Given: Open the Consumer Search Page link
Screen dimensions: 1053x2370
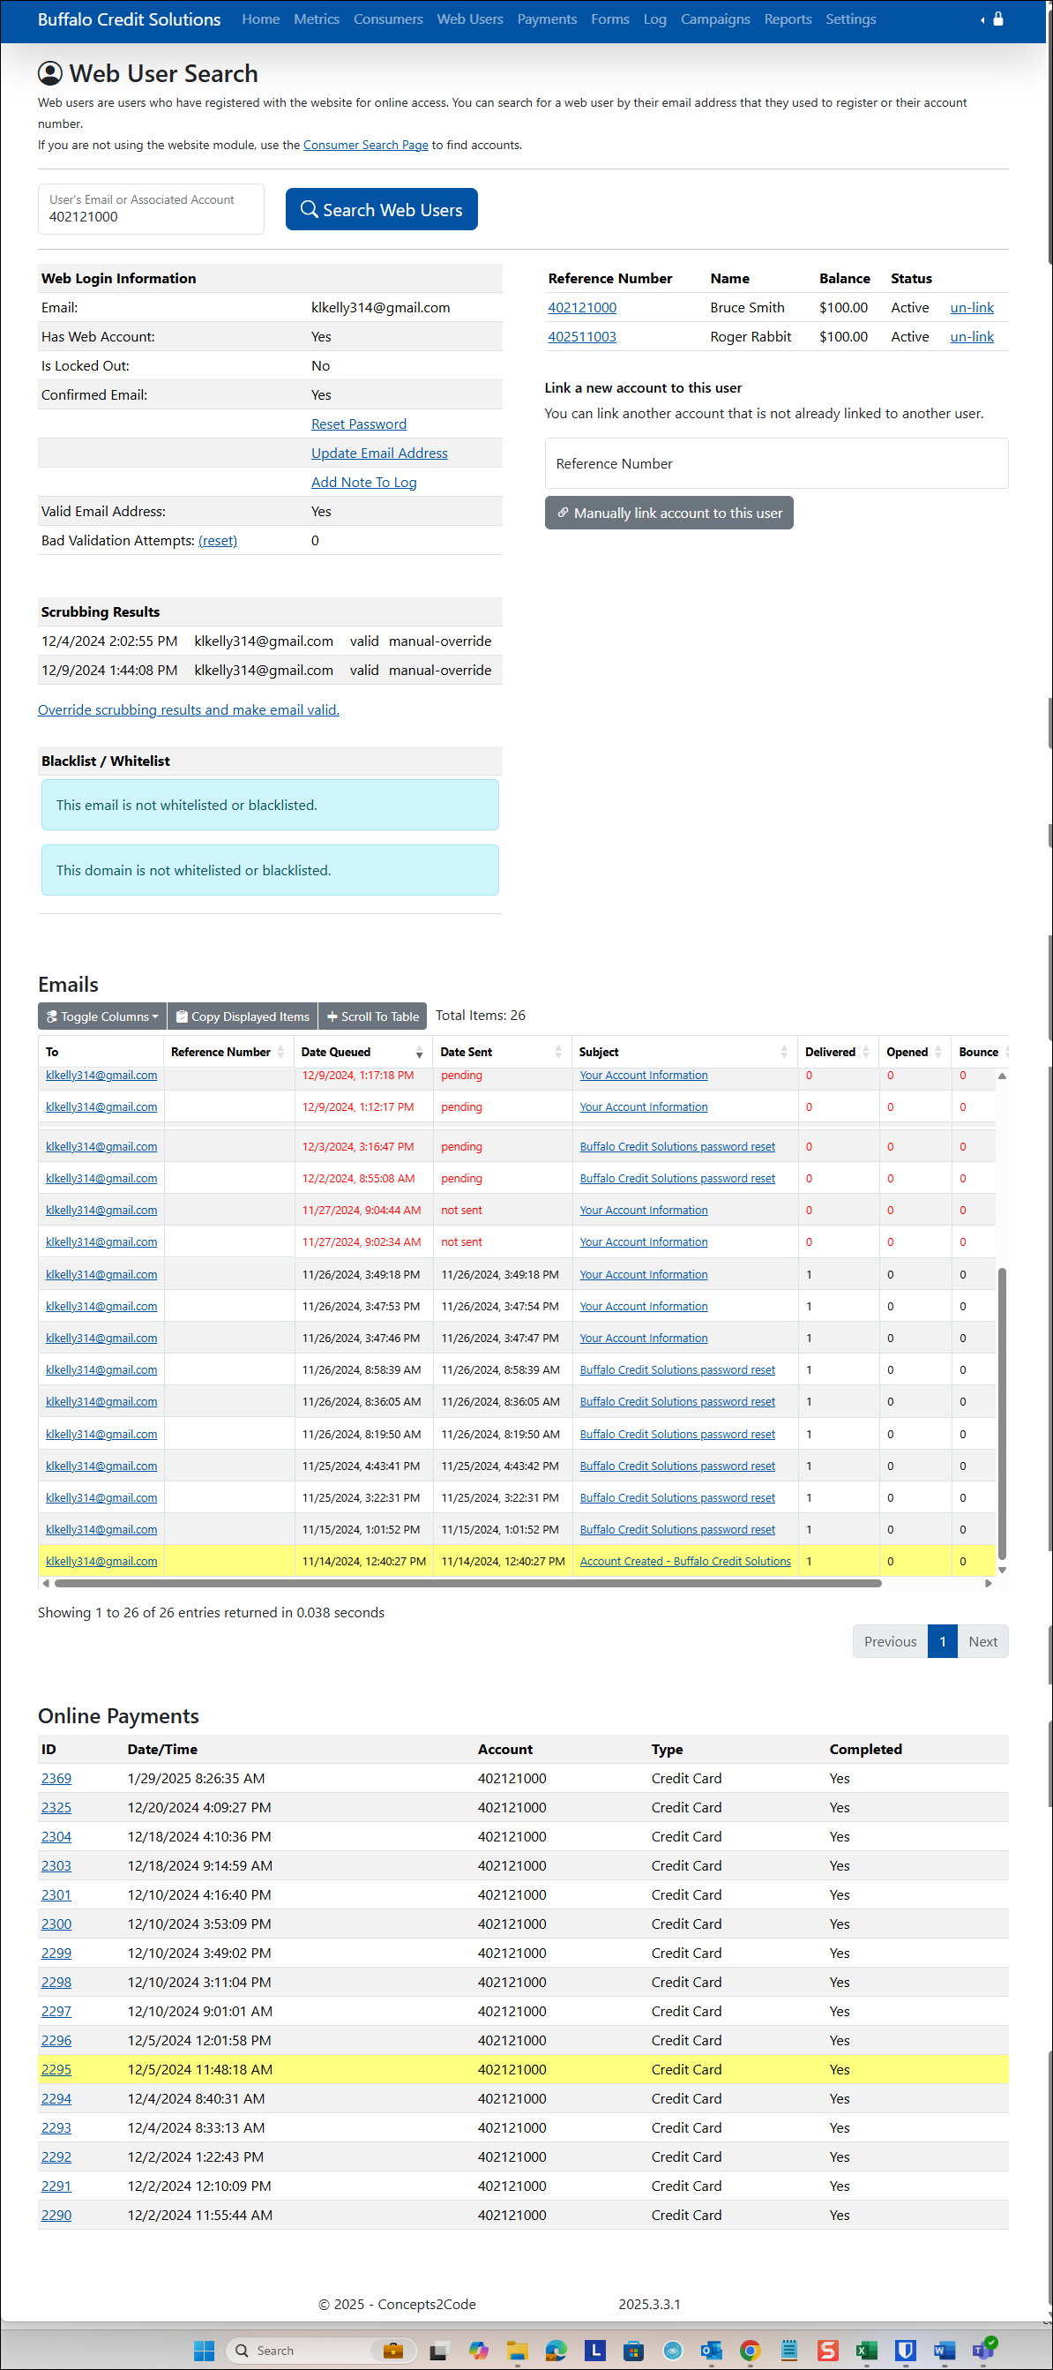Looking at the screenshot, I should (365, 146).
